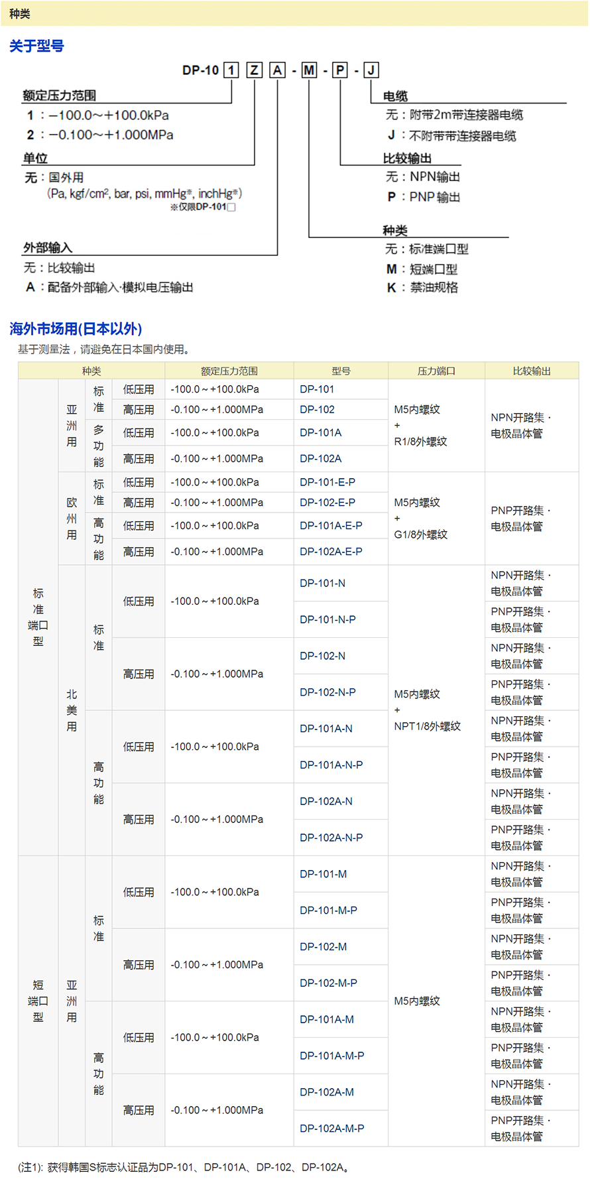Click the "海外市场用(日本以外)" heading

pos(76,329)
